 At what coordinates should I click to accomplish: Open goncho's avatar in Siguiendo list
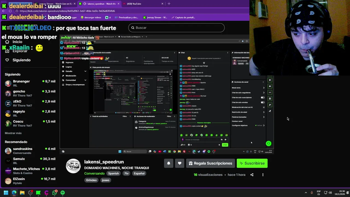(8, 93)
